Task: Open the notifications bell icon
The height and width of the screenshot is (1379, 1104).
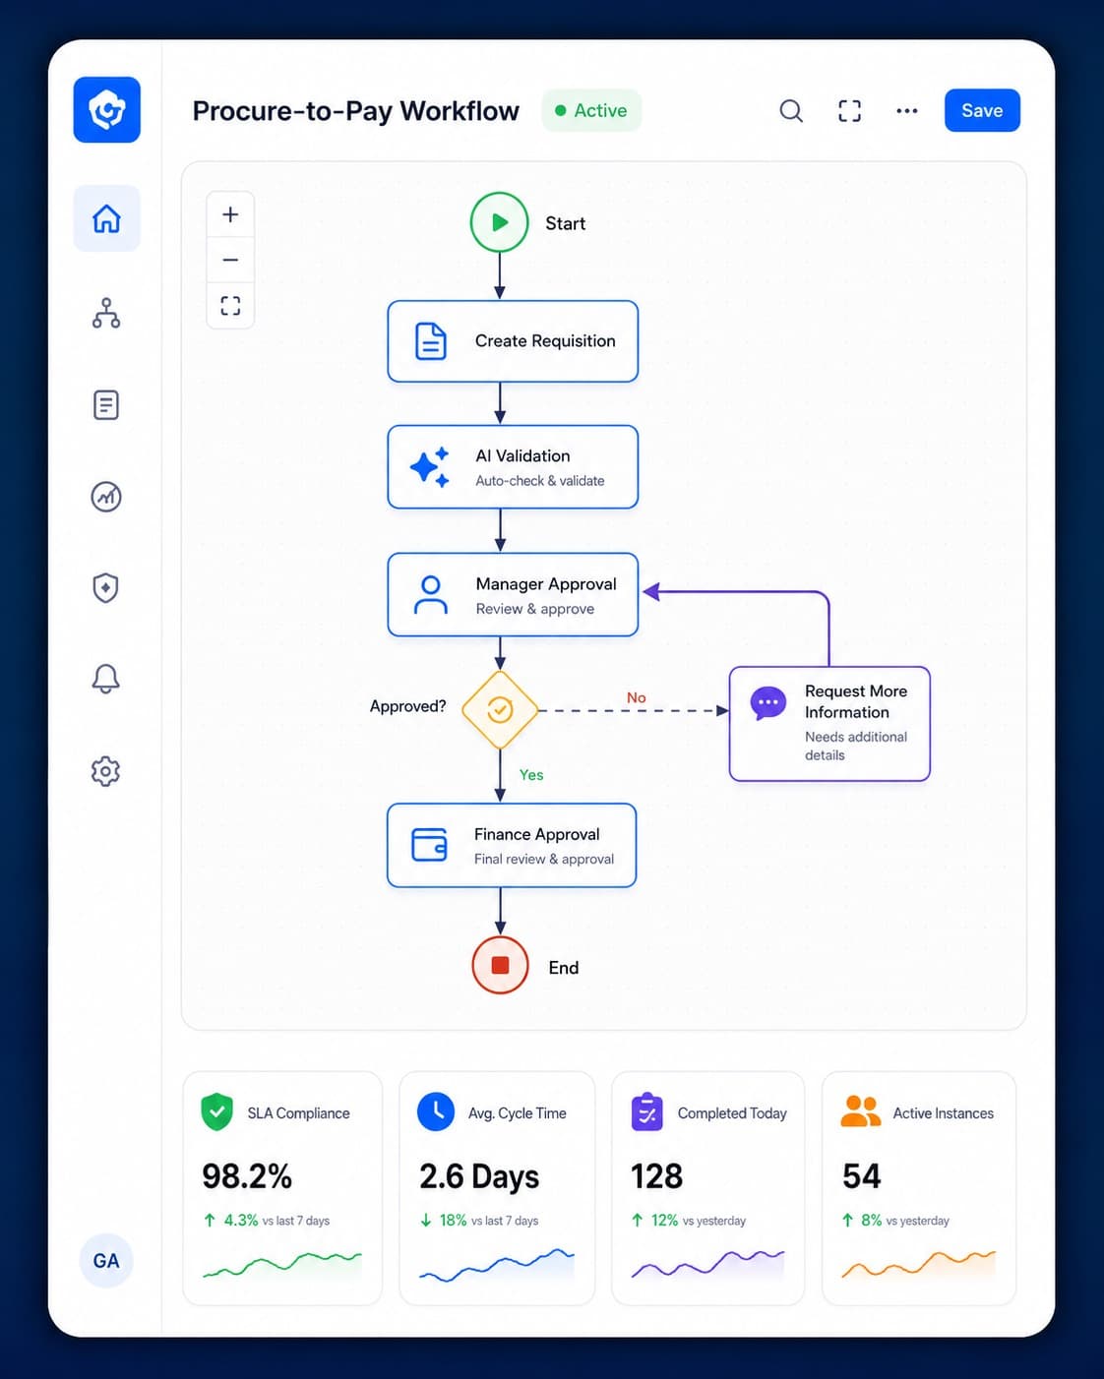Action: click(106, 679)
